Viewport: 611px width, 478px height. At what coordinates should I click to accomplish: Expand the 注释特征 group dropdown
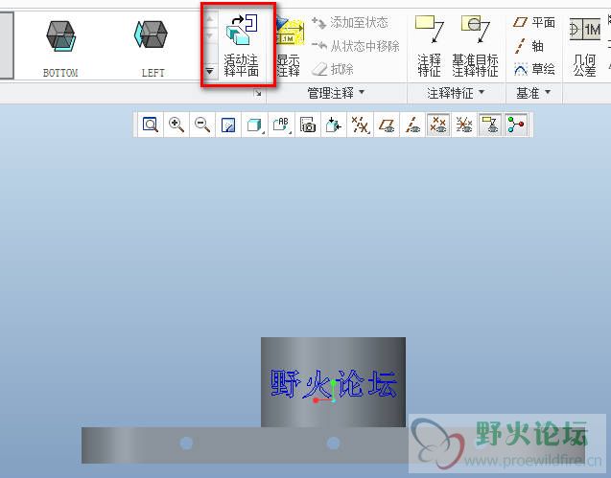click(x=456, y=93)
